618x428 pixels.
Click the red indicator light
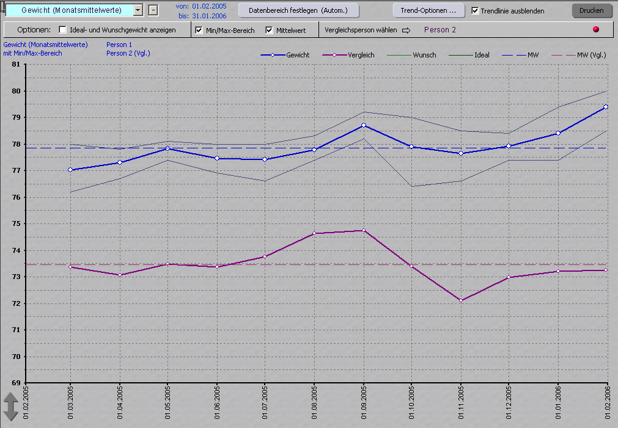pos(596,29)
